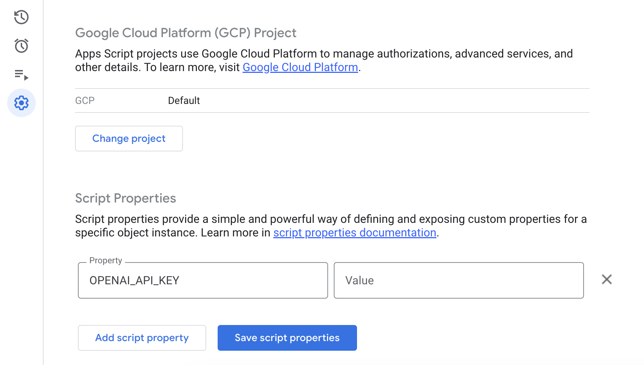The height and width of the screenshot is (365, 644).
Task: Select the Project Settings gear icon
Action: click(21, 103)
